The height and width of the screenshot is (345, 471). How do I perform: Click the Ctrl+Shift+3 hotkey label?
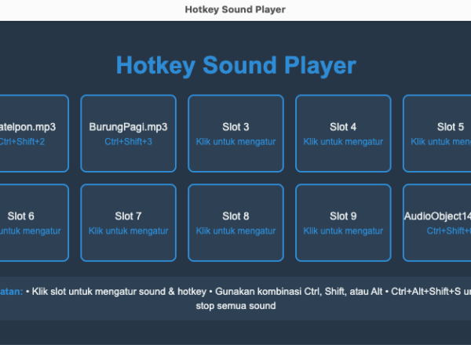point(128,142)
